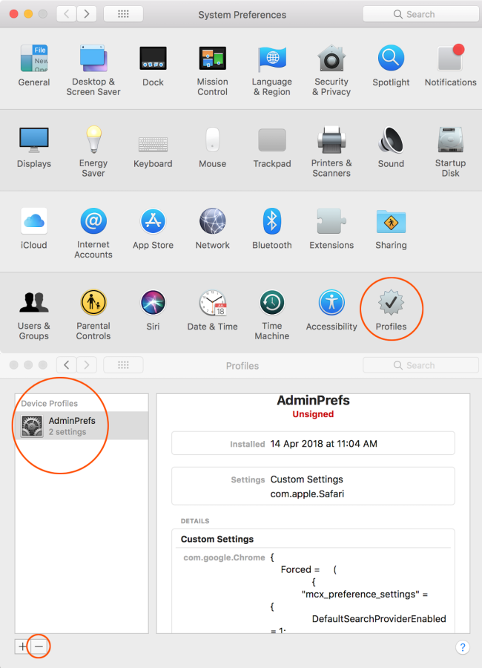Open Sound preferences
Viewport: 482px width, 668px height.
[391, 148]
